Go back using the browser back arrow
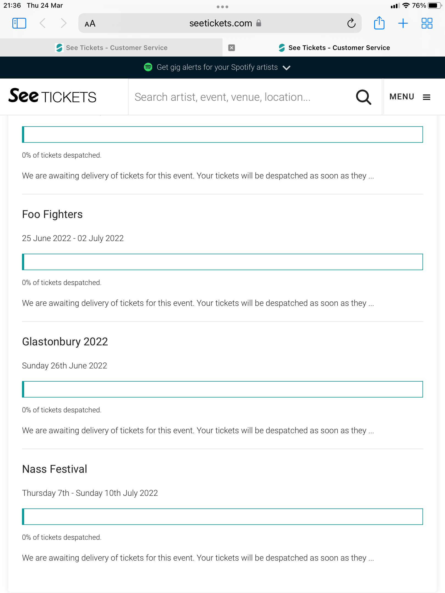445x593 pixels. point(43,23)
